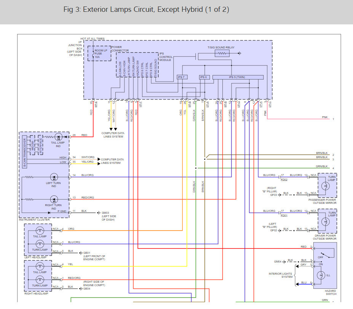Click the 'P GND' pin label
353x309 pixels.
point(62,211)
